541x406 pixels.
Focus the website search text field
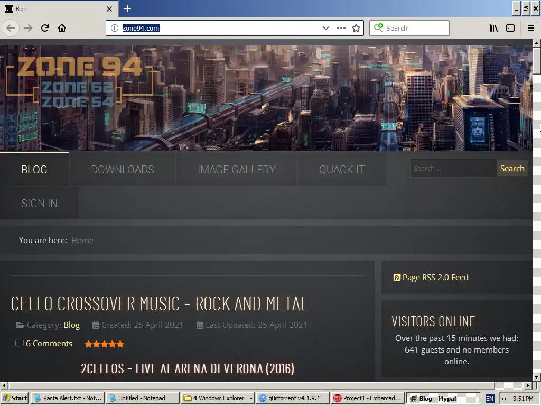coord(453,169)
